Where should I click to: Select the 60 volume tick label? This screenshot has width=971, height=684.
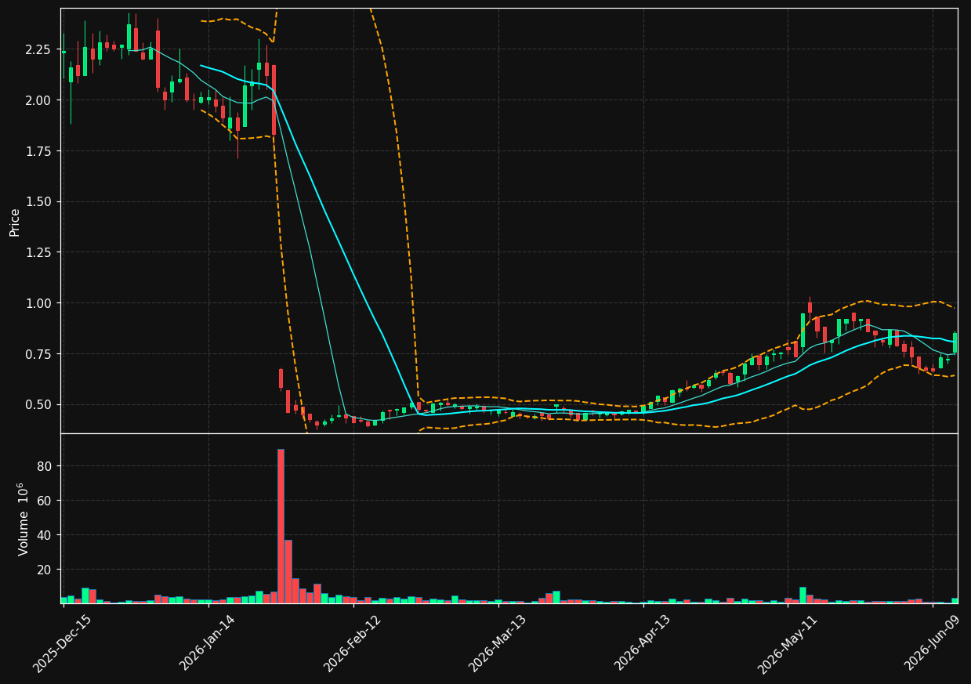45,501
